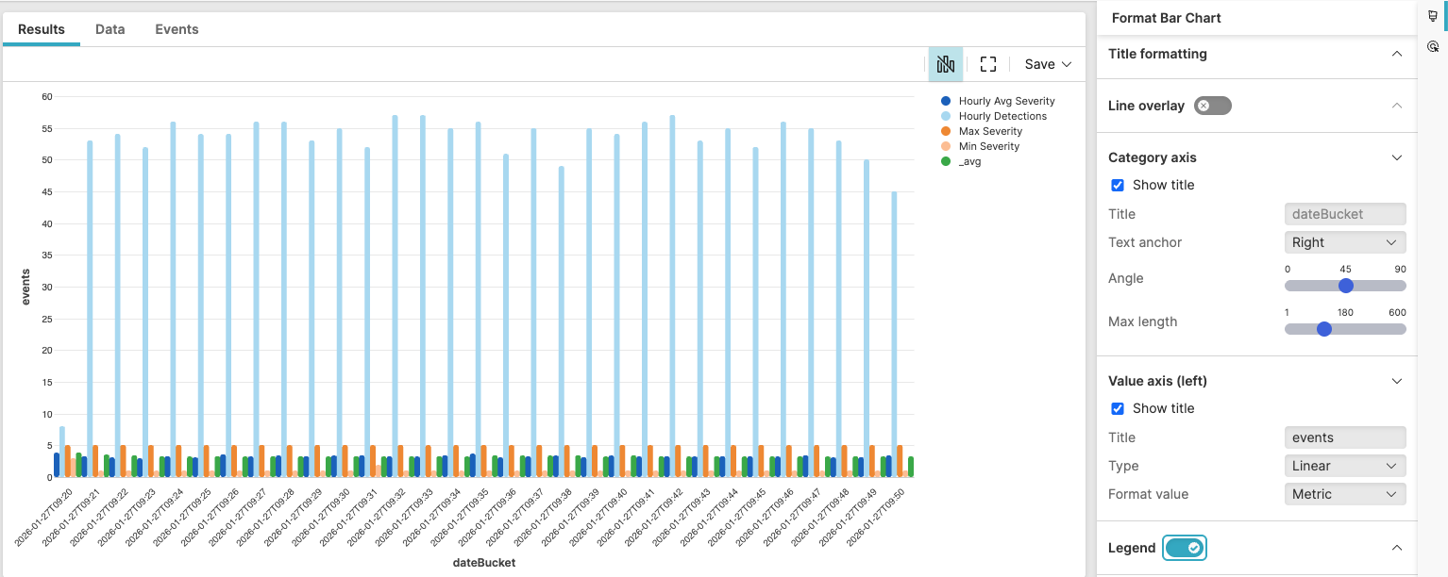Toggle the hide chart icon in the toolbar
1448x577 pixels.
point(945,63)
